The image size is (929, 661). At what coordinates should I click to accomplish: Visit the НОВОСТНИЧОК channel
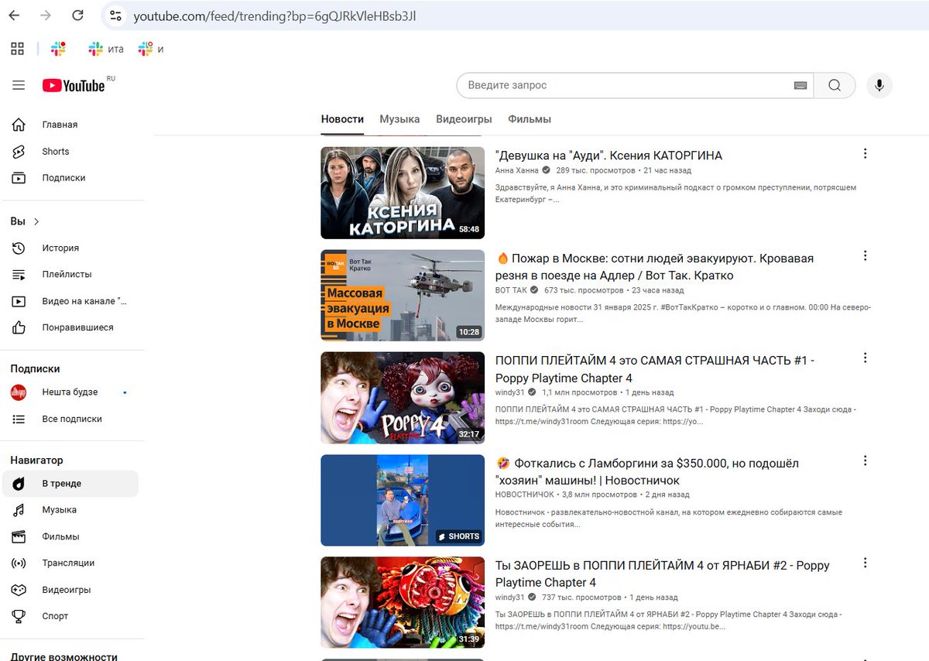[524, 495]
